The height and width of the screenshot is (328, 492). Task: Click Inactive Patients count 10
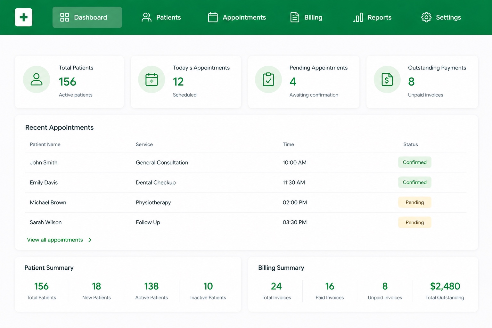[x=208, y=286]
